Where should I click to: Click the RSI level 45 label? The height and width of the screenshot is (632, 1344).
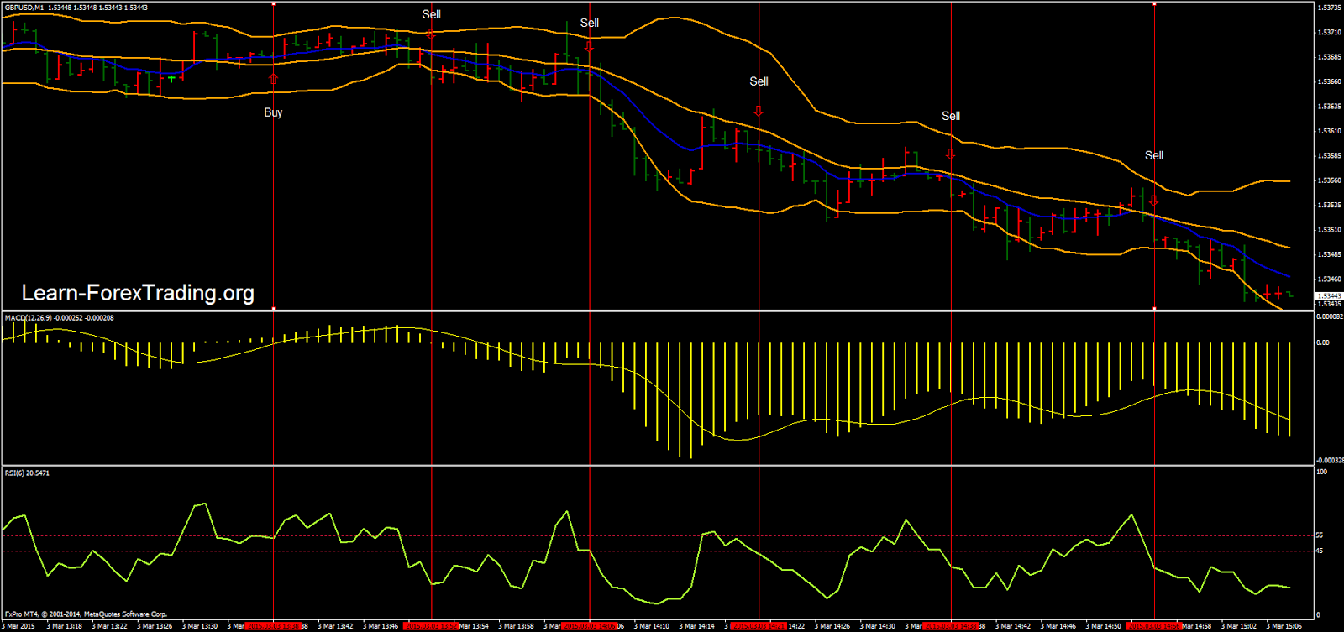pyautogui.click(x=1320, y=551)
